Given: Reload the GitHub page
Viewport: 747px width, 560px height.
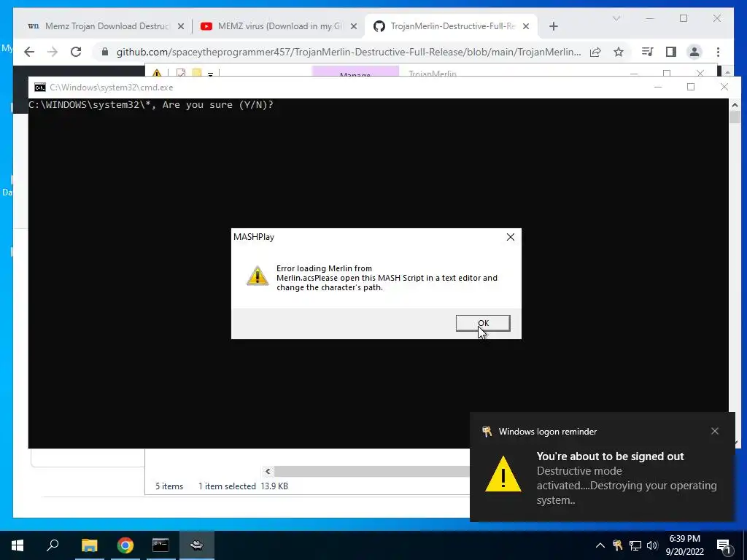Looking at the screenshot, I should (76, 52).
